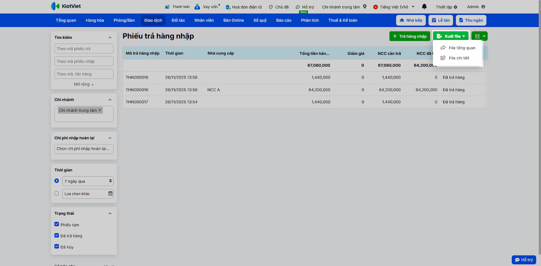Click the branch location pin icon
The image size is (541, 266).
tap(365, 6)
